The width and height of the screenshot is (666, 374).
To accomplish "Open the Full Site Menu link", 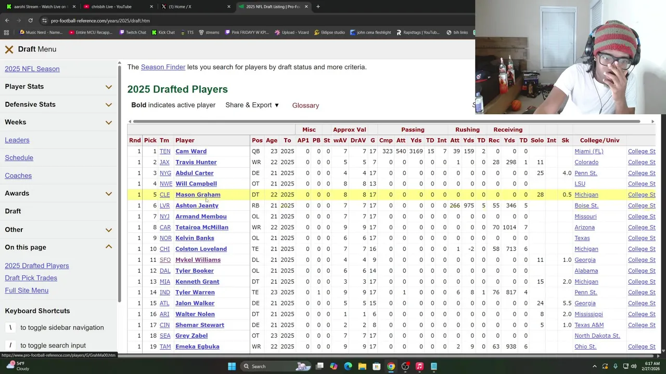I will click(x=27, y=290).
